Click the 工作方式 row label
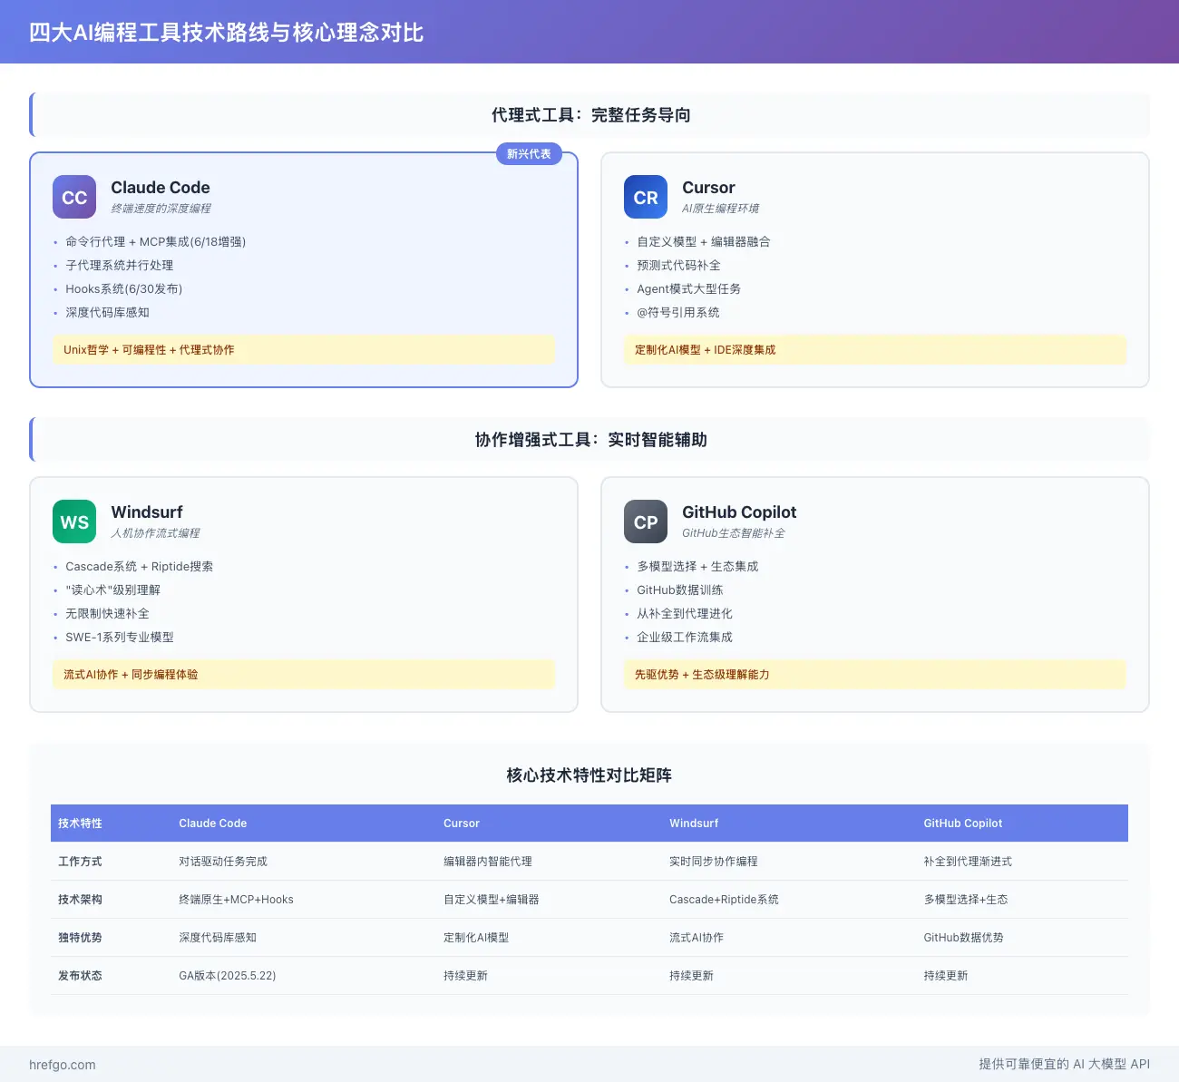 pyautogui.click(x=80, y=862)
